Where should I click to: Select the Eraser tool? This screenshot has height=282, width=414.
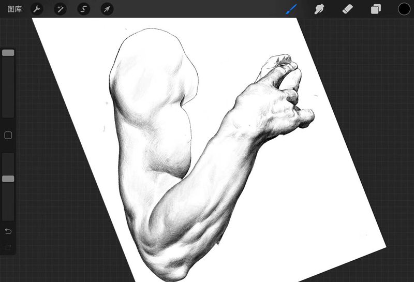click(347, 9)
